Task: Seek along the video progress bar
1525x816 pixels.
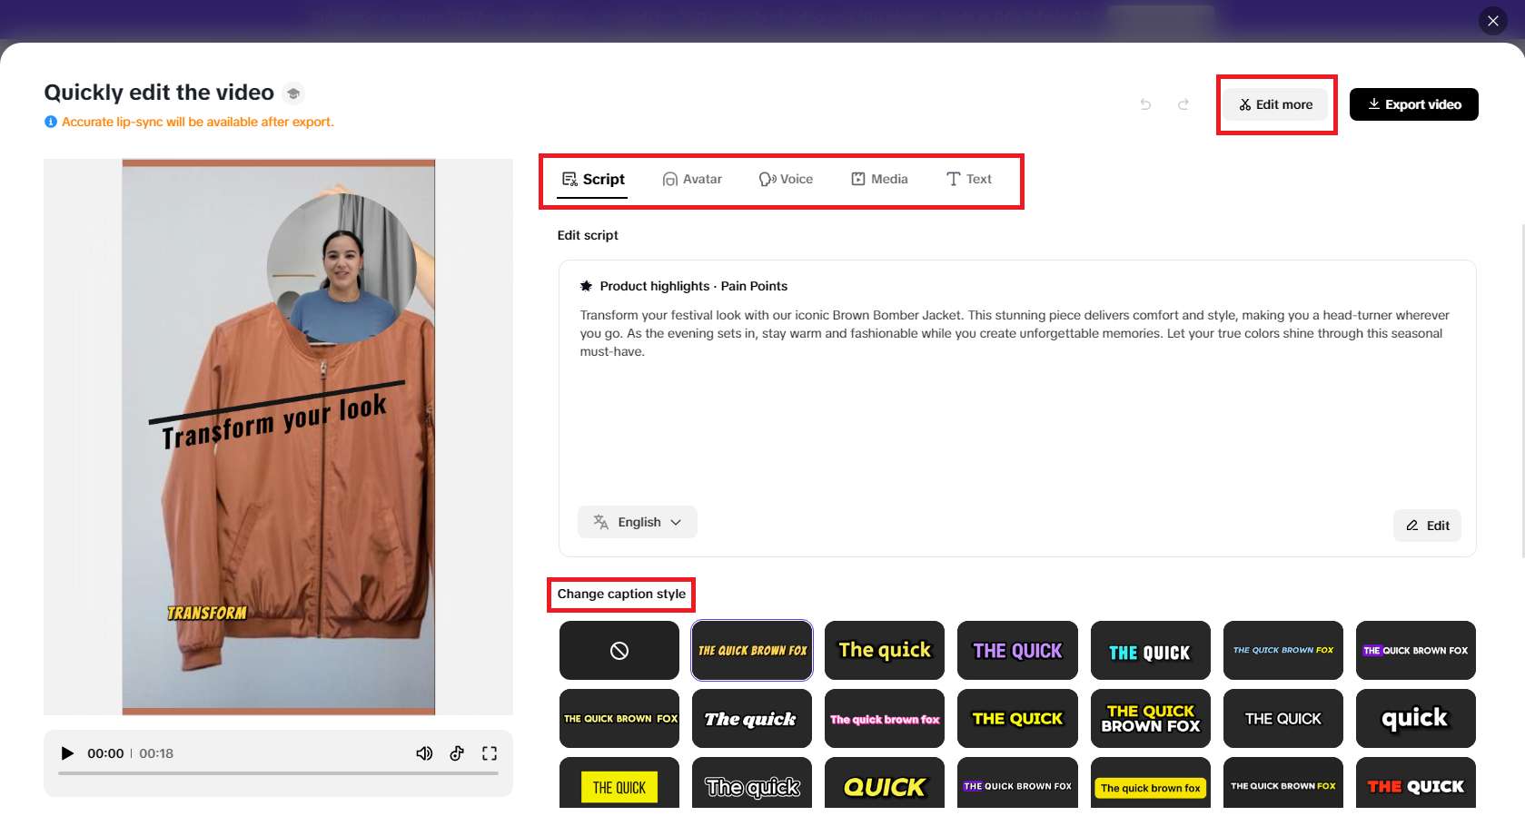Action: click(278, 773)
